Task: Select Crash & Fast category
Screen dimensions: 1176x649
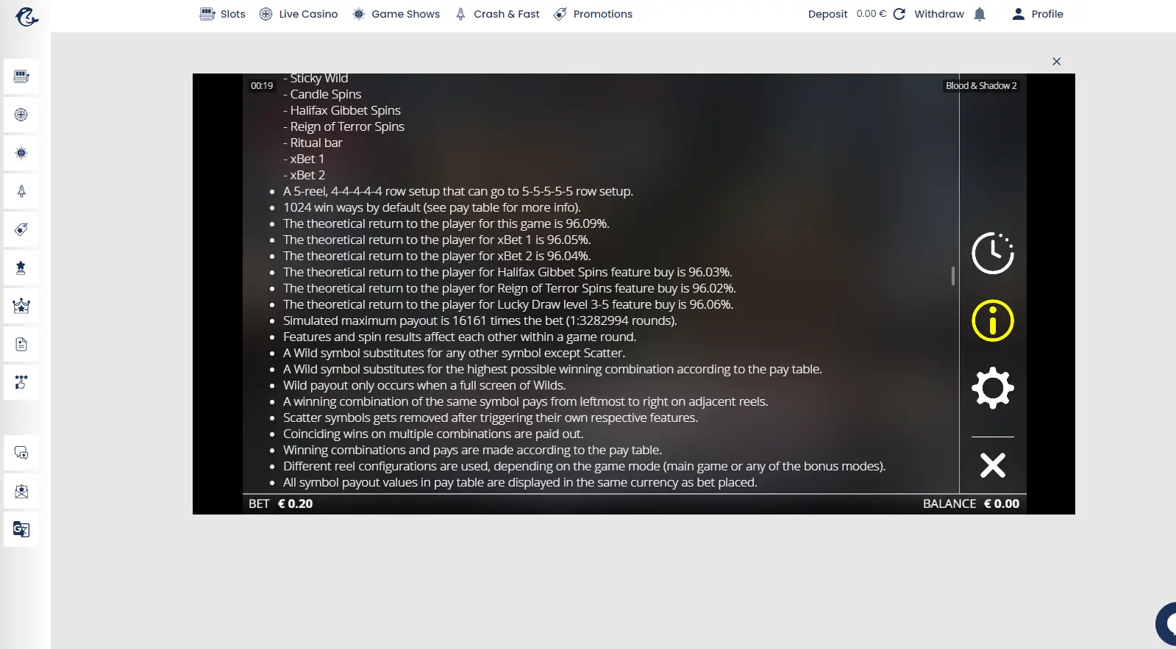Action: tap(497, 14)
